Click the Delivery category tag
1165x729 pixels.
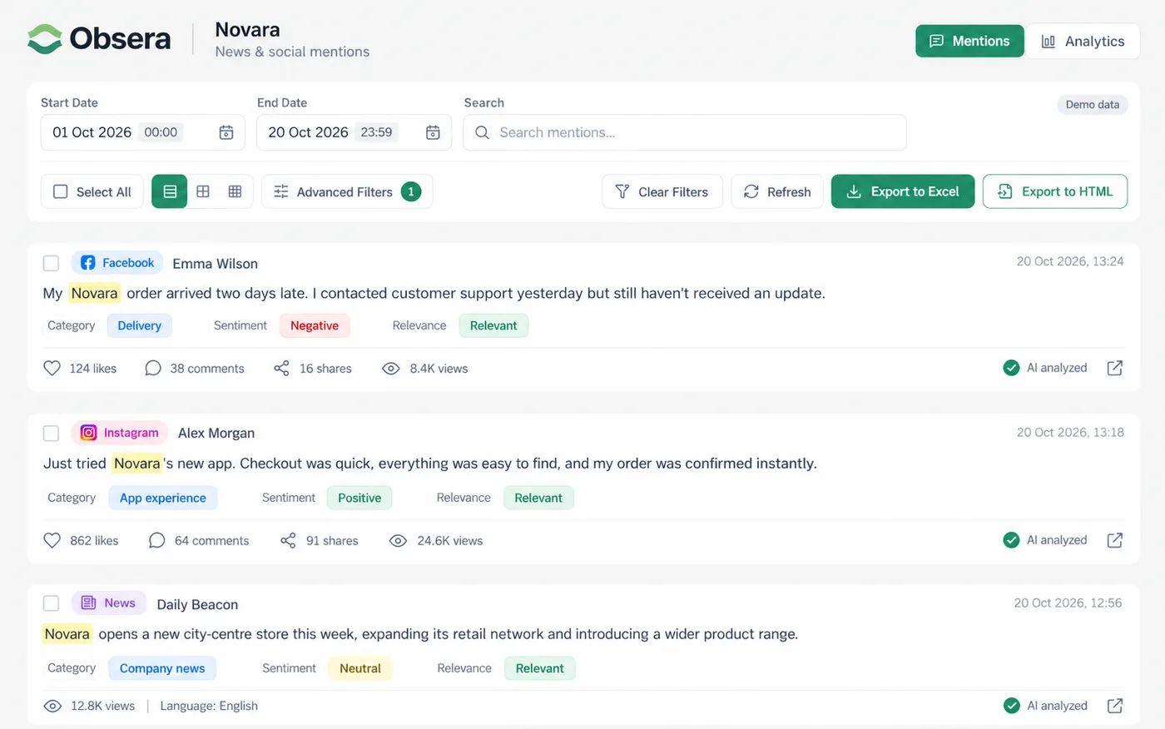click(140, 325)
